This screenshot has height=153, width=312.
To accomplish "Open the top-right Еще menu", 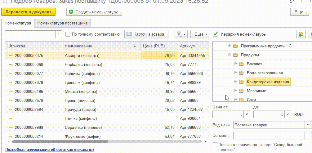I will (300, 12).
